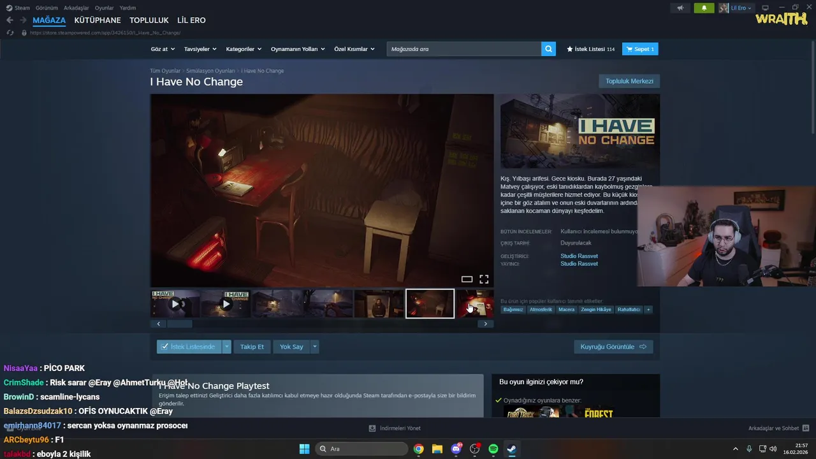Toggle theater mode on the media player
Screen dimensions: 816x459
pos(467,279)
